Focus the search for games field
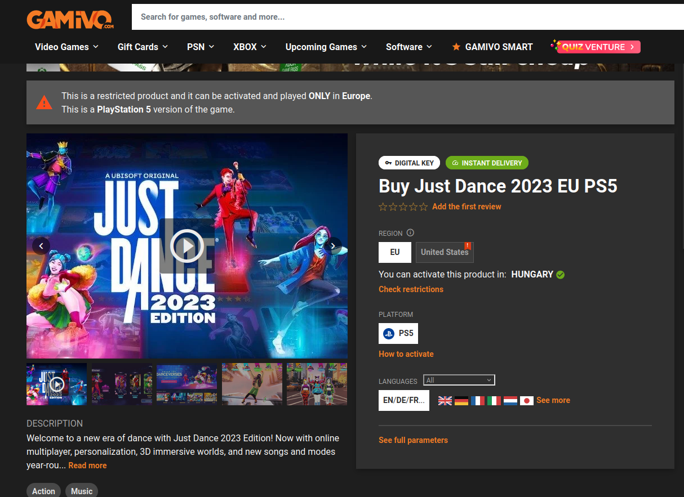The width and height of the screenshot is (684, 497). click(408, 17)
